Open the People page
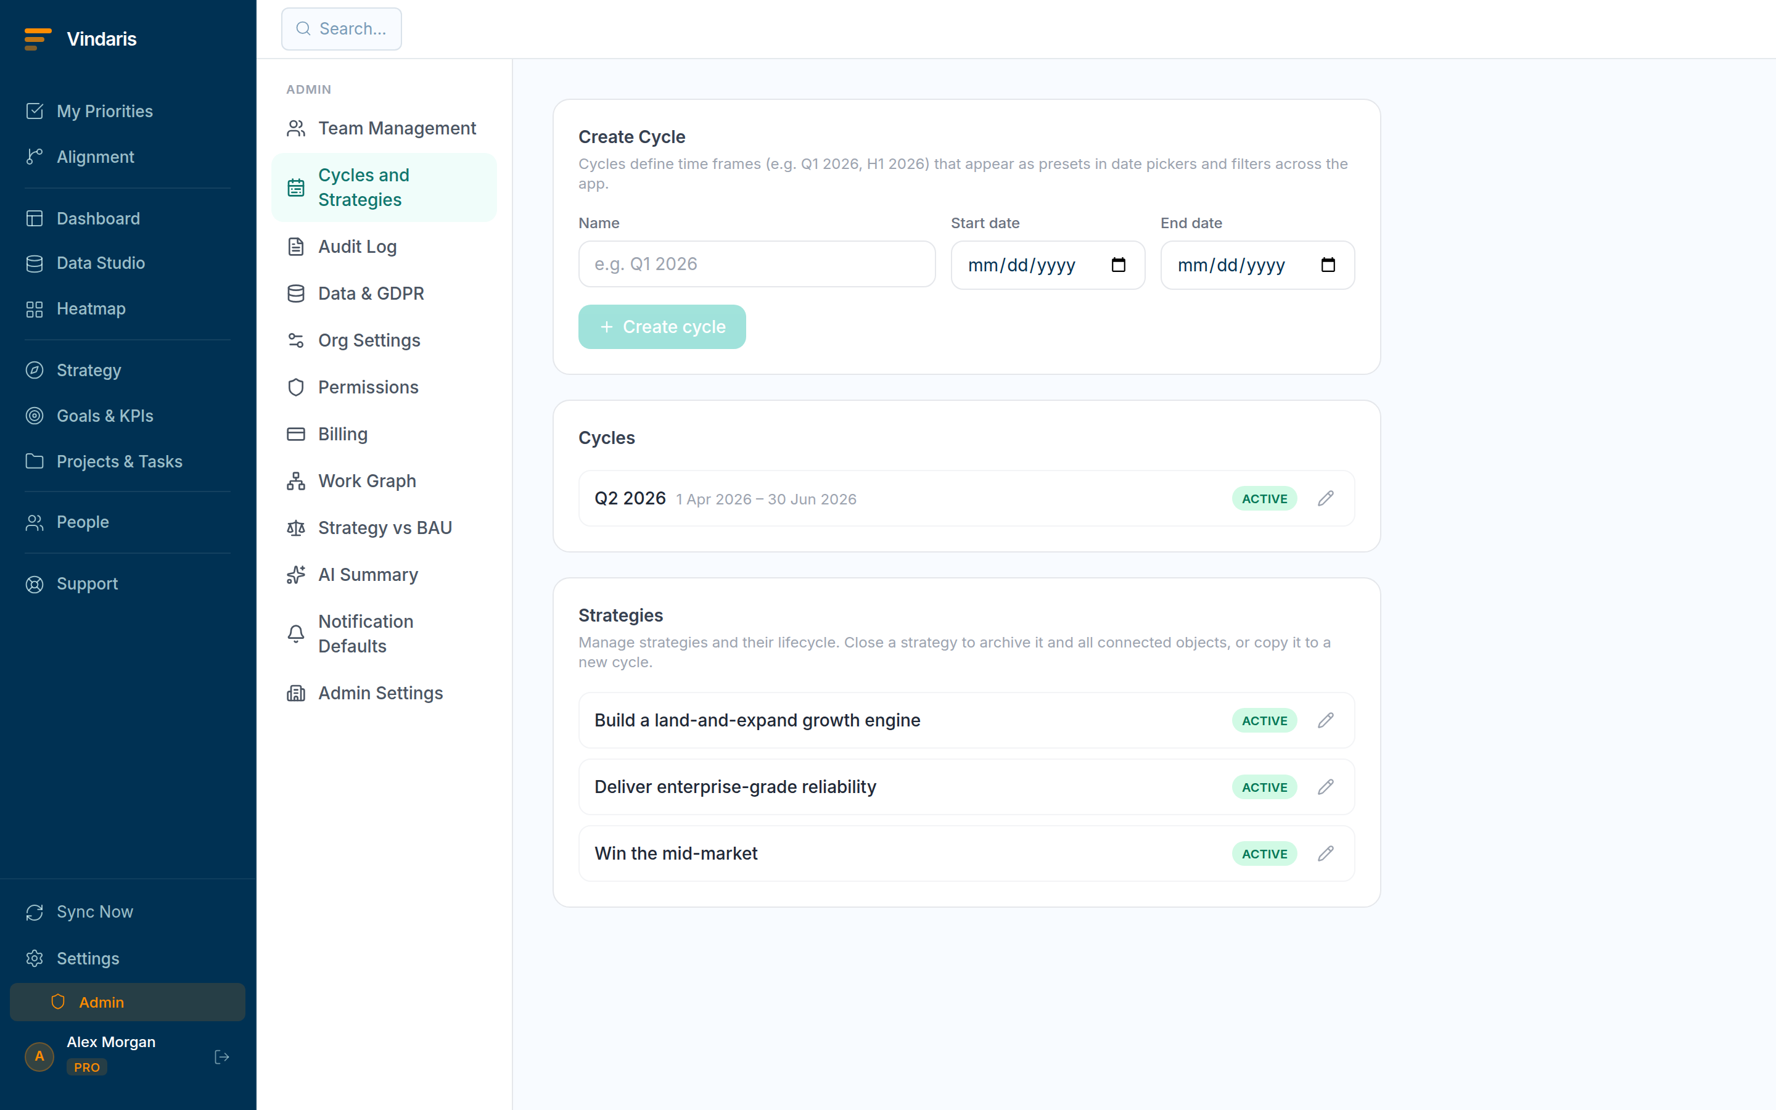This screenshot has width=1776, height=1110. [128, 523]
